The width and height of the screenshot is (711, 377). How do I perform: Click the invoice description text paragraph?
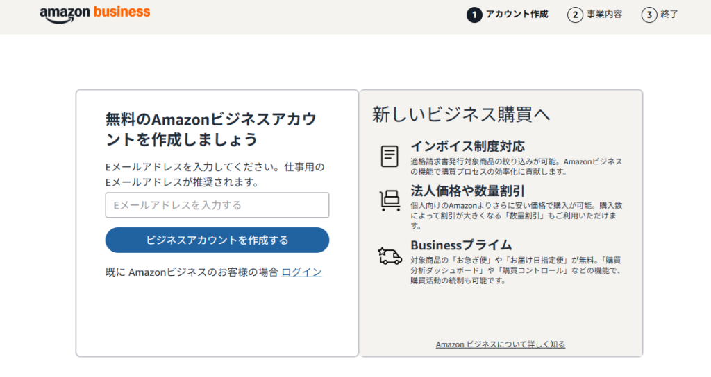pyautogui.click(x=517, y=166)
